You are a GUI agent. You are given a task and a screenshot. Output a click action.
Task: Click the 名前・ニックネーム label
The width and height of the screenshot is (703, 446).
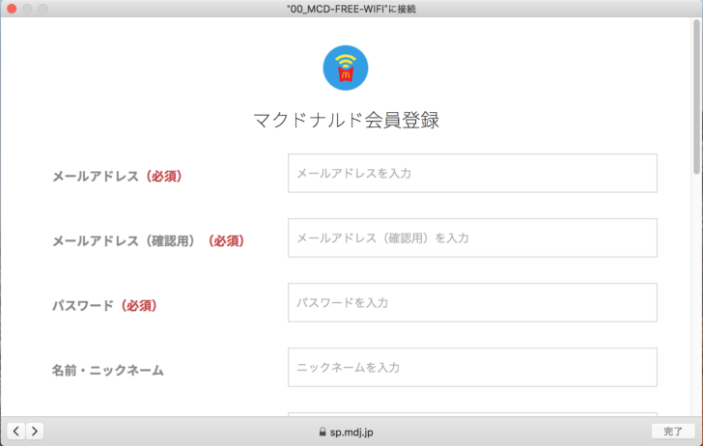[107, 371]
